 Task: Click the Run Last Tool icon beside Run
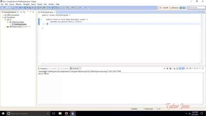click(30, 8)
